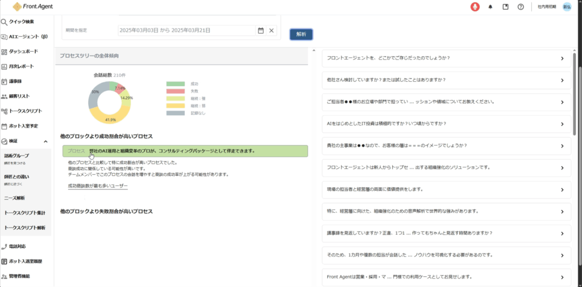The width and height of the screenshot is (582, 287).
Task: Click the 成功商談数が最も多いユーザー link
Action: coord(97,186)
